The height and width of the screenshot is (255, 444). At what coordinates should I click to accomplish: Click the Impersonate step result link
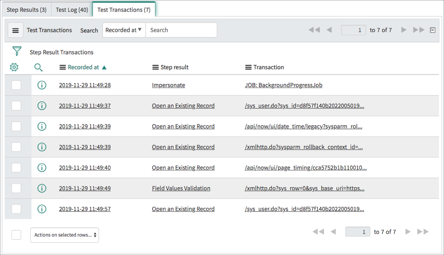[168, 85]
